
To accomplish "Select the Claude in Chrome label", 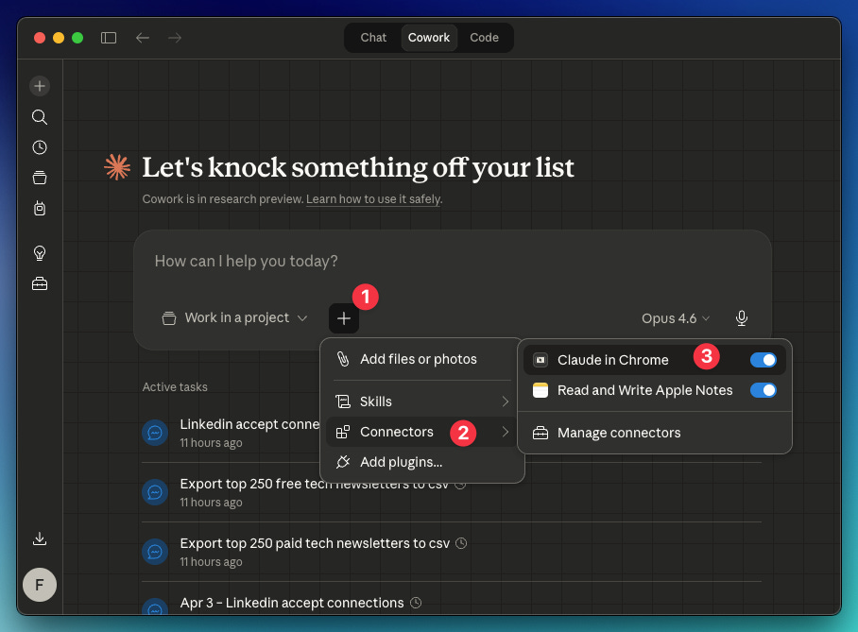I will tap(613, 360).
